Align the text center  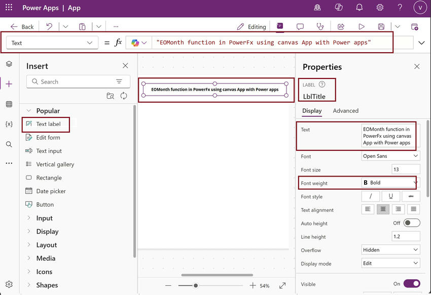pyautogui.click(x=383, y=209)
